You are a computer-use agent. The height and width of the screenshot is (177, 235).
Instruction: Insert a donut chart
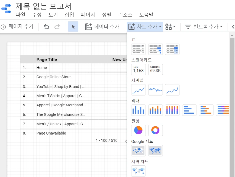(155, 130)
